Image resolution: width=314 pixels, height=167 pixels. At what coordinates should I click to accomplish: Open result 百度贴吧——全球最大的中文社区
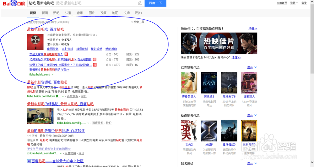coord(57,161)
